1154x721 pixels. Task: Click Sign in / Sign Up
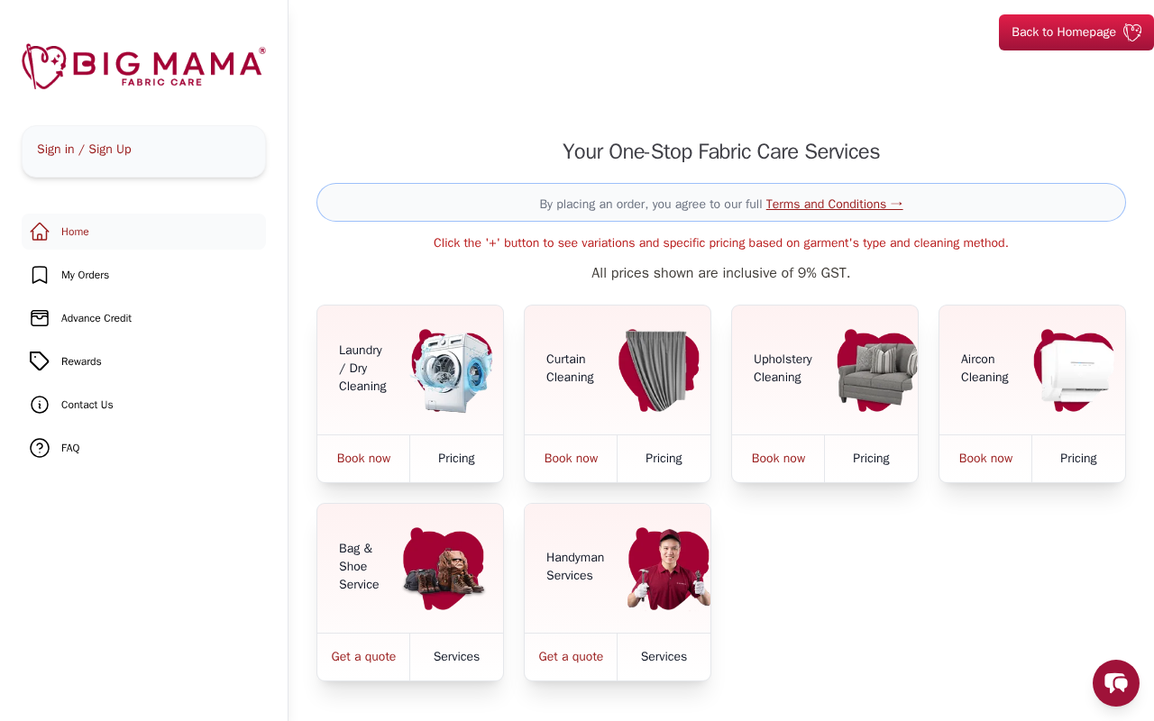[x=84, y=150]
